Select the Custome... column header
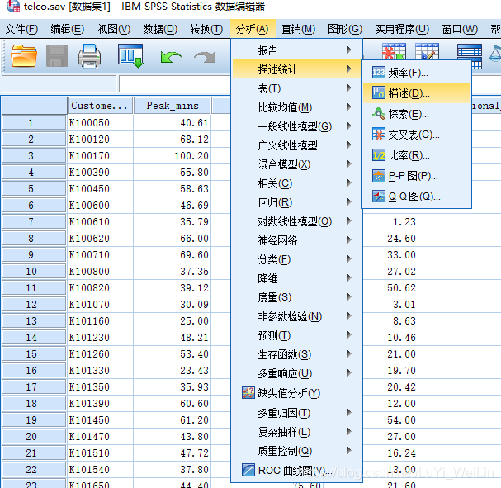Screen dimensions: 501x488 tap(100, 105)
